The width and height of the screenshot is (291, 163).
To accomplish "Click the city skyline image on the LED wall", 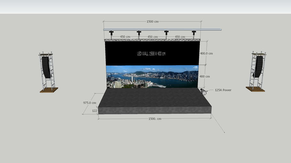I will click(152, 76).
